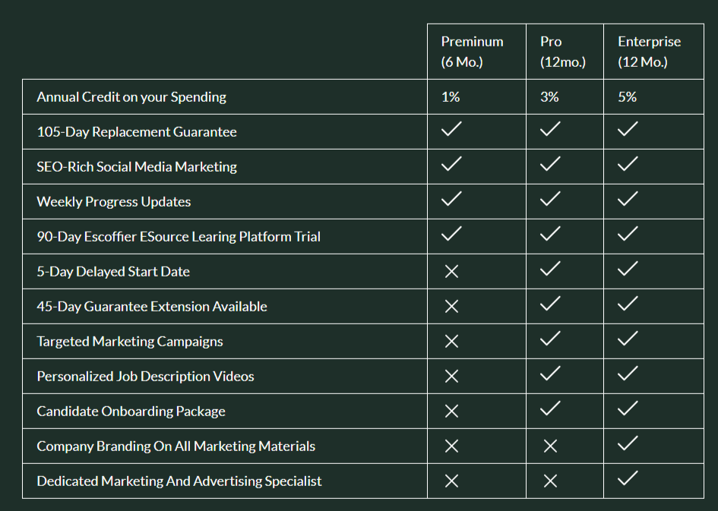Click the 1% Premium annual credit value
This screenshot has width=718, height=511.
[x=451, y=97]
